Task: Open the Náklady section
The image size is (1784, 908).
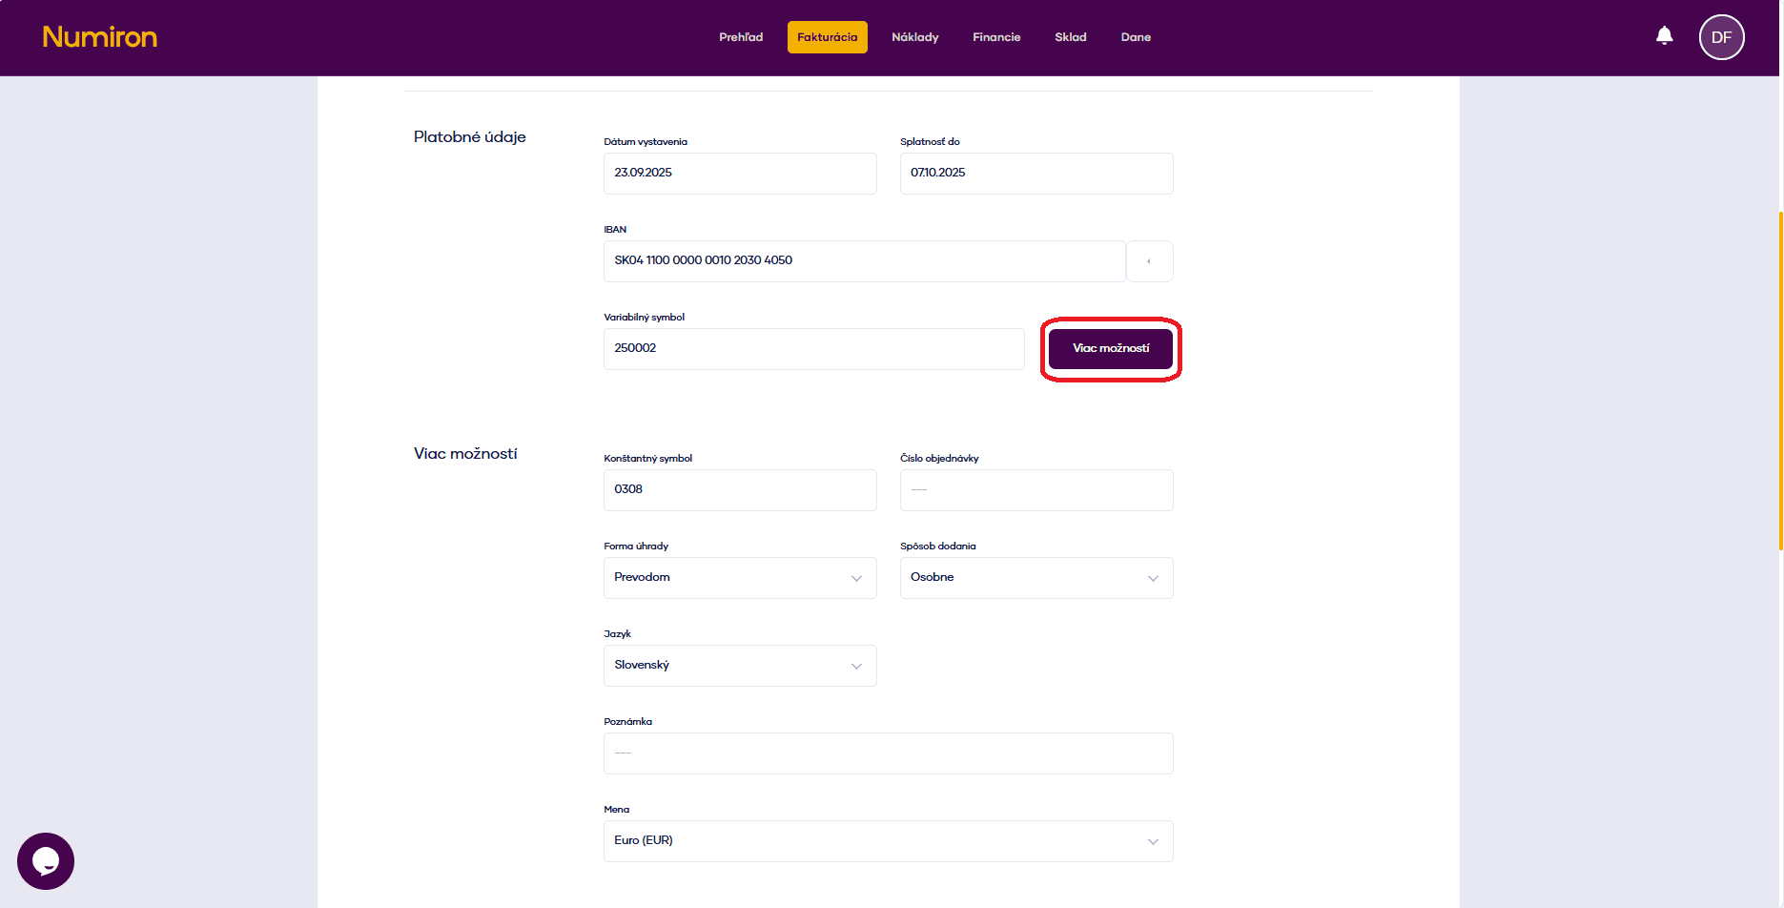Action: (x=914, y=37)
